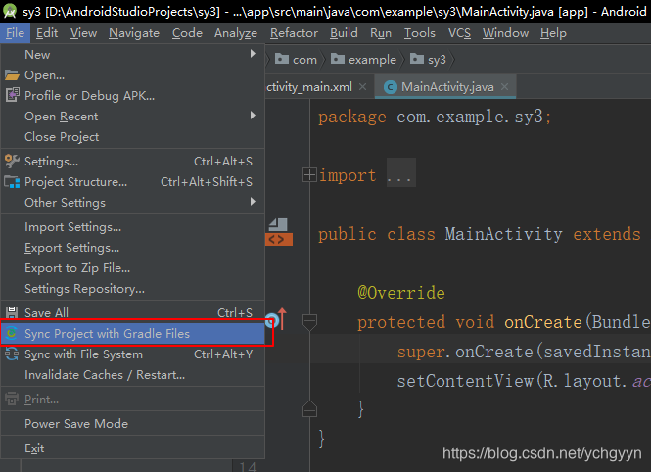Click the Print printer icon

12,399
